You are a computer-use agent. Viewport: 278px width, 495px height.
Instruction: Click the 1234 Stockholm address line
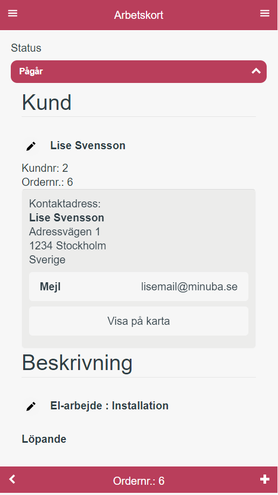point(67,246)
